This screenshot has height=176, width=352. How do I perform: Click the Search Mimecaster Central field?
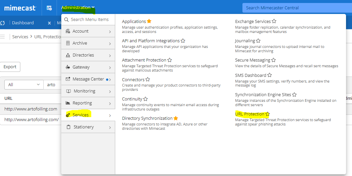[297, 8]
